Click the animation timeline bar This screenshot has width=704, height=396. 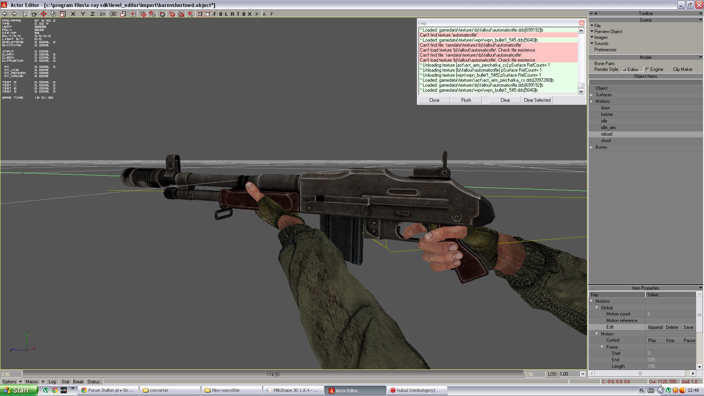tap(272, 374)
